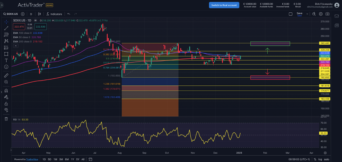Open the D timeframe interval dropdown
This screenshot has height=162, width=342.
[31, 14]
